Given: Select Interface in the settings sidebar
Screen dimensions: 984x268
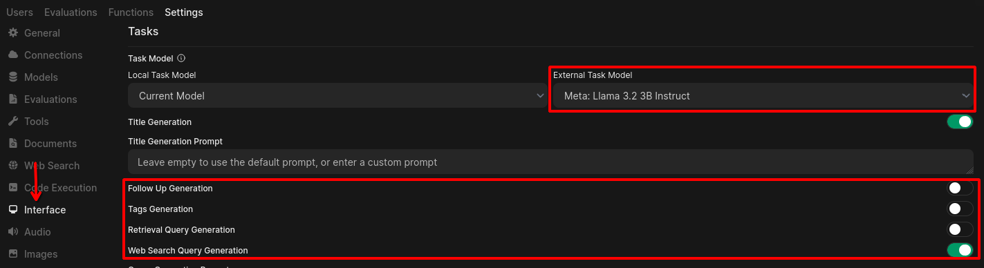Looking at the screenshot, I should point(45,210).
